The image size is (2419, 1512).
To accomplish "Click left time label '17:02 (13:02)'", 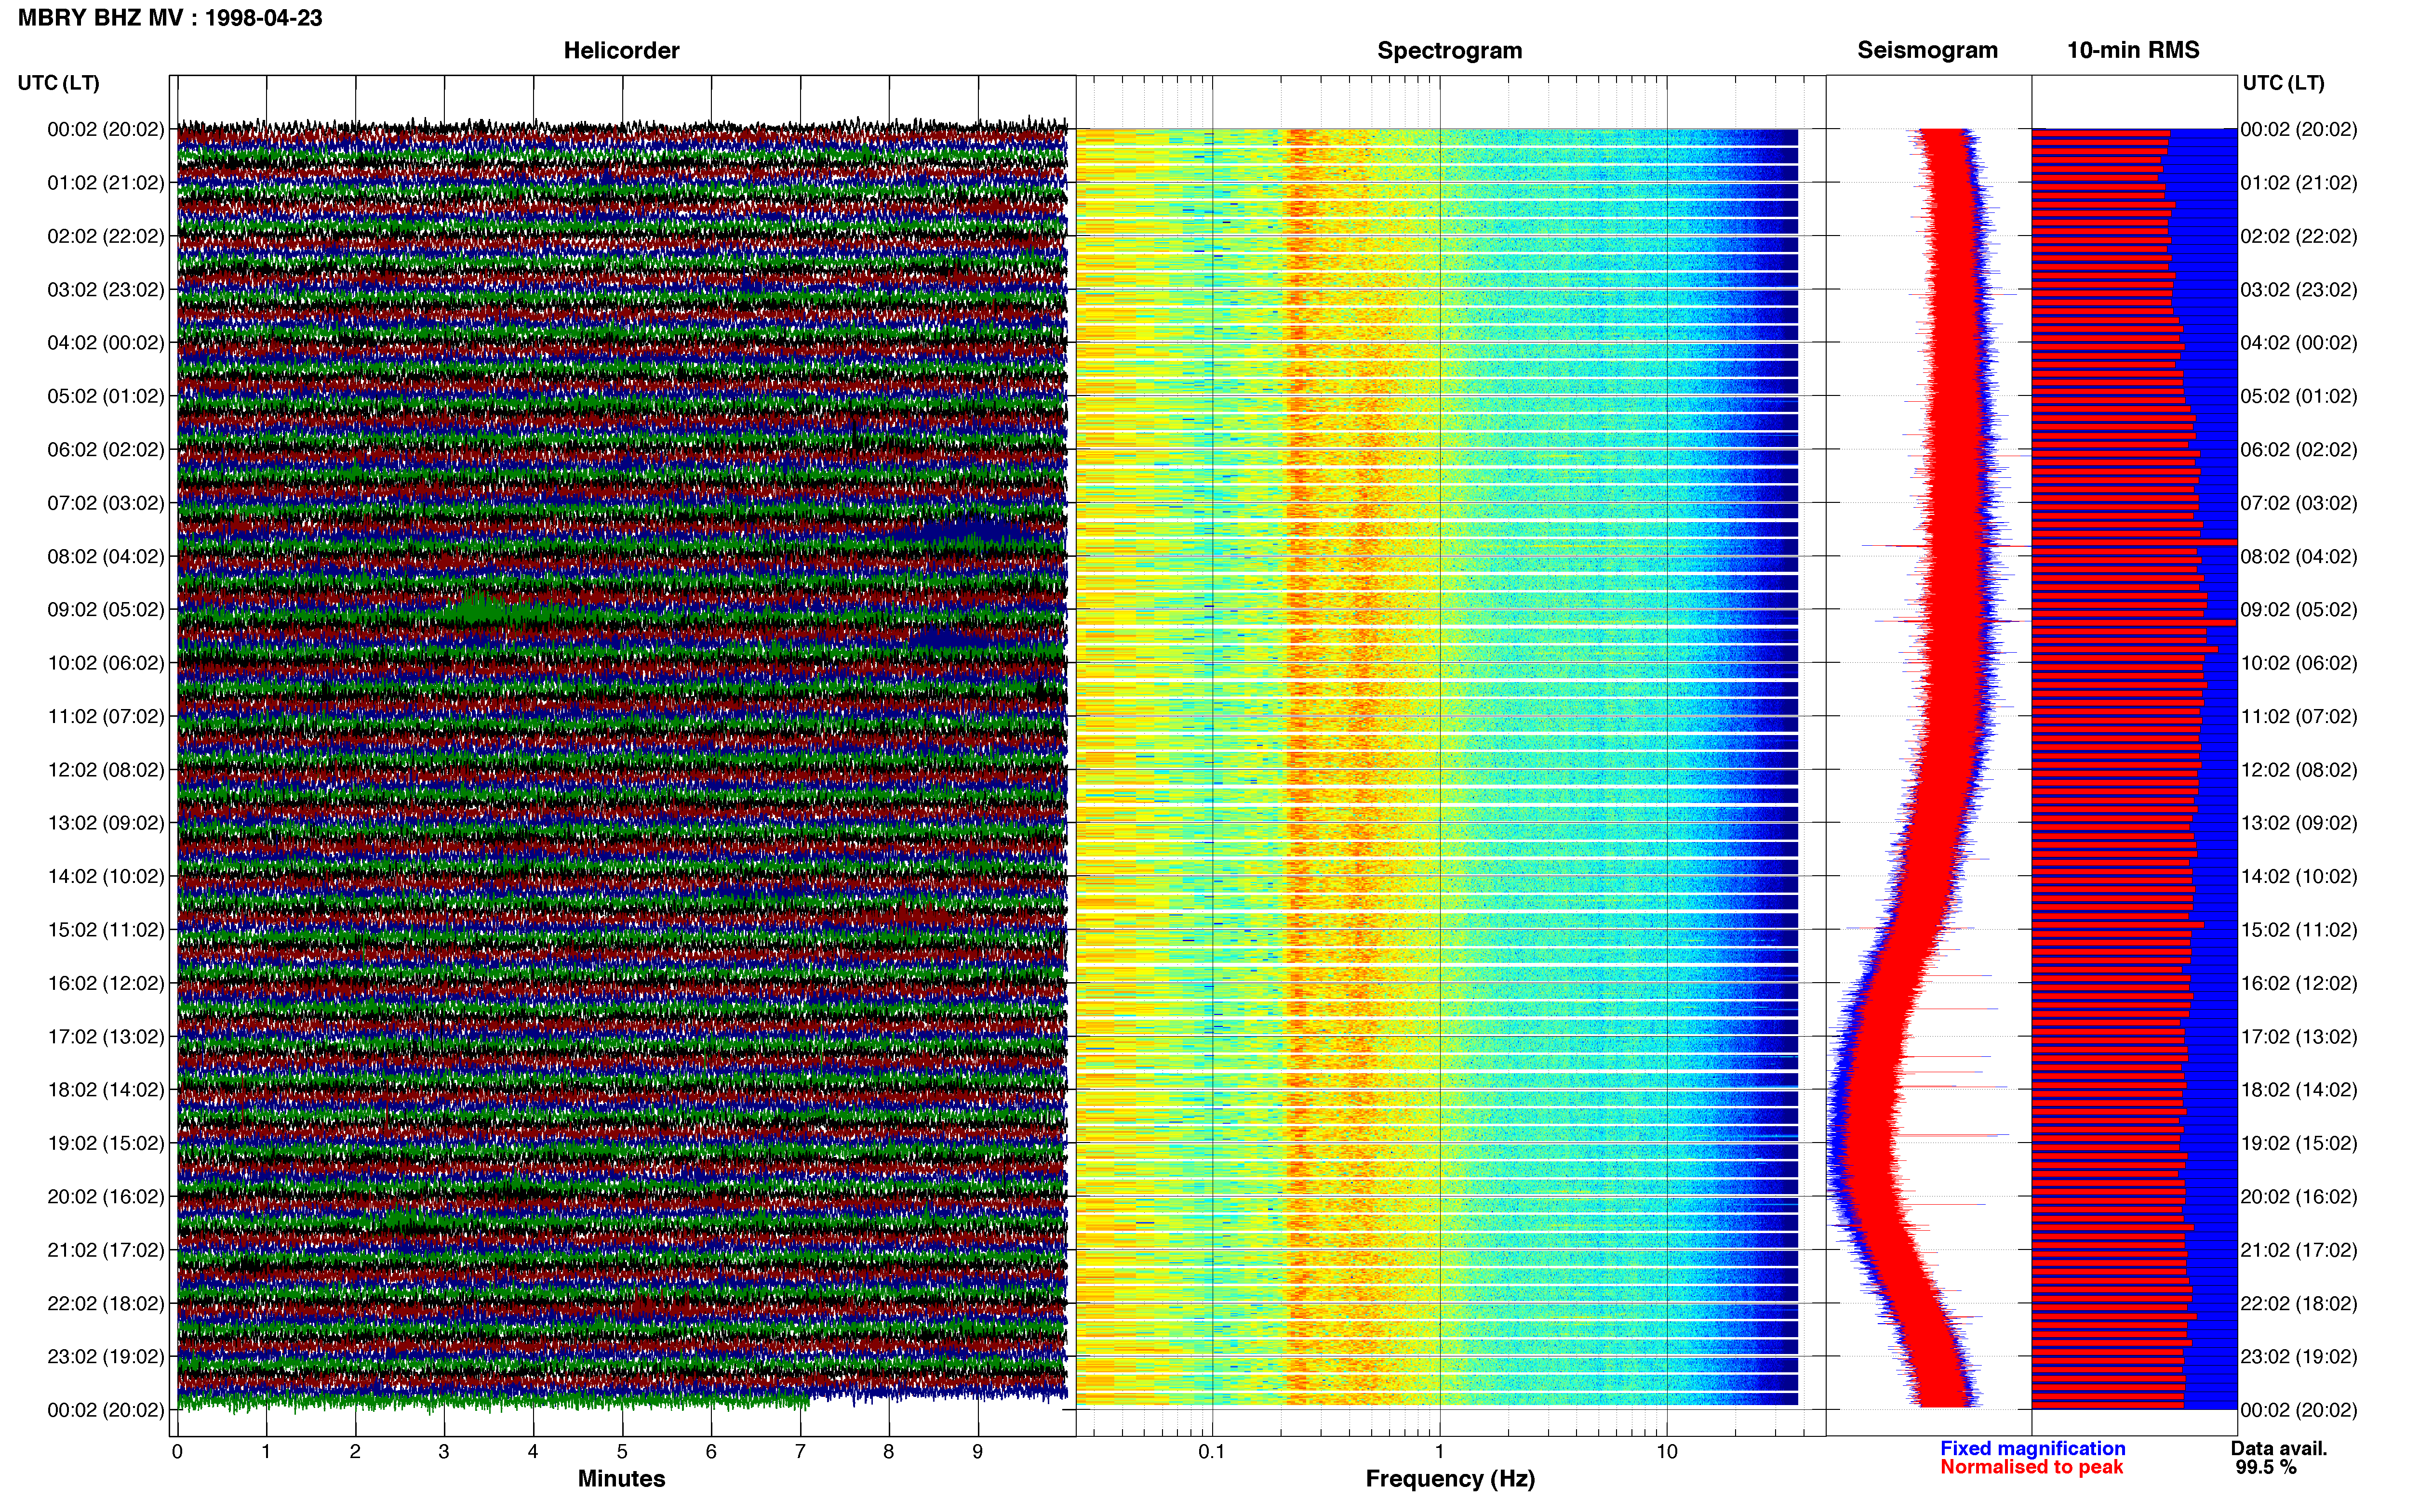I will coord(106,1037).
